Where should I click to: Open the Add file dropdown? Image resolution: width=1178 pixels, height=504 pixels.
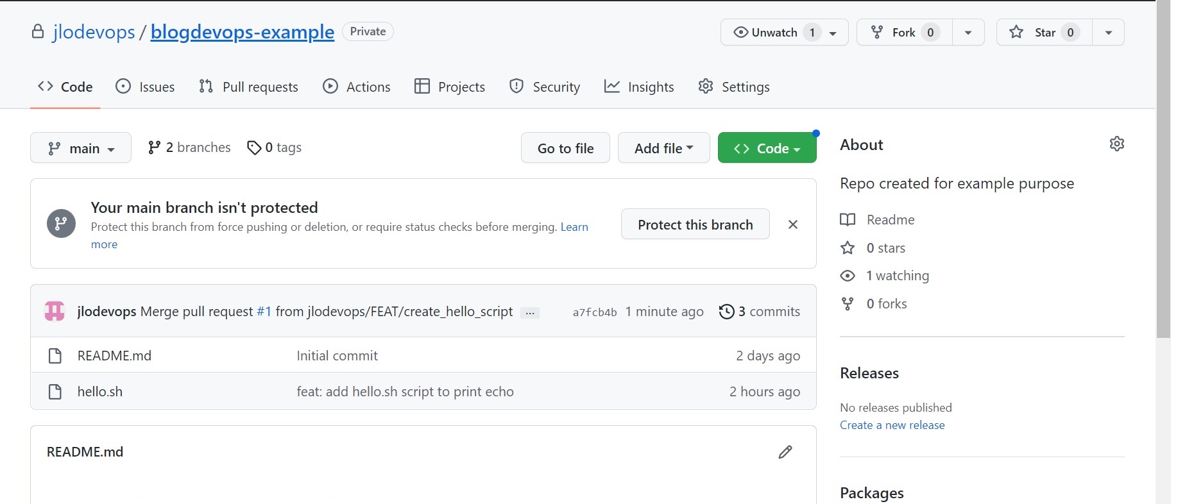[x=663, y=148]
